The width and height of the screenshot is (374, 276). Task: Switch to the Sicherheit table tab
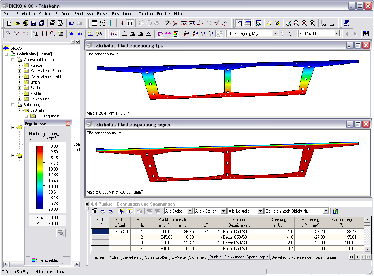point(197,257)
